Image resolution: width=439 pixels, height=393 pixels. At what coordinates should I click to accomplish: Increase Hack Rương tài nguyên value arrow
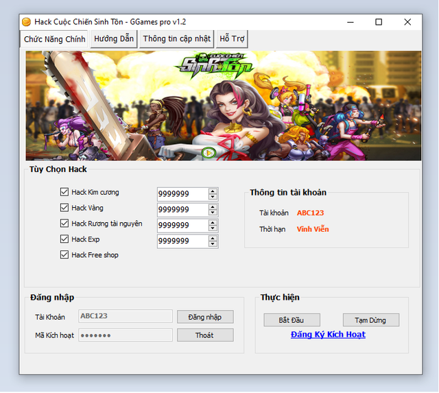tap(213, 222)
